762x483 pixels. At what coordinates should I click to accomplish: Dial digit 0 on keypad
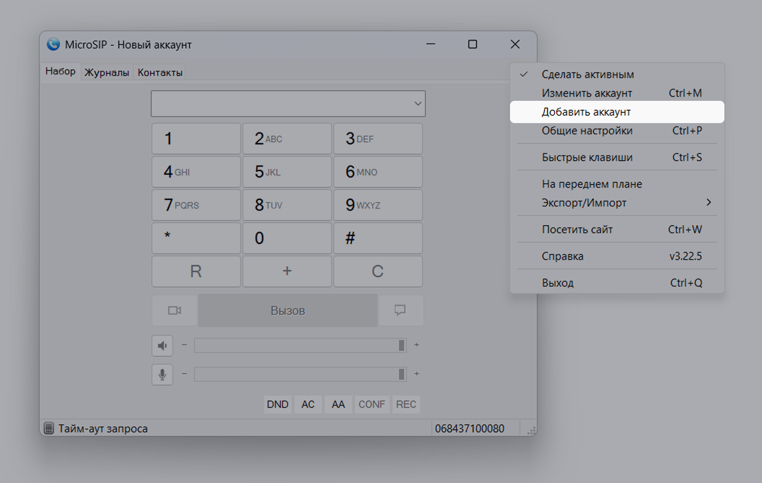(287, 238)
